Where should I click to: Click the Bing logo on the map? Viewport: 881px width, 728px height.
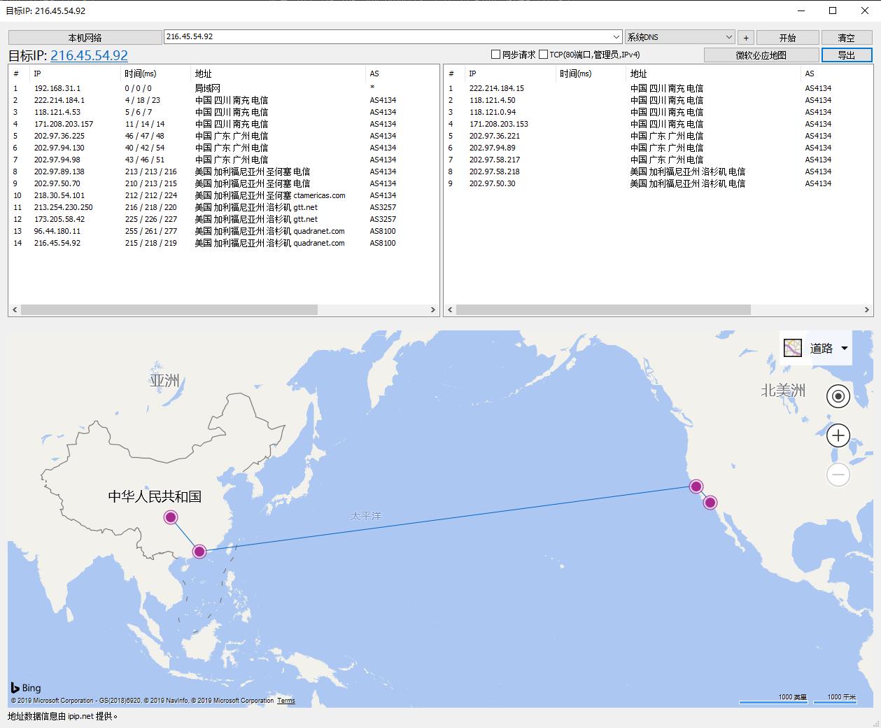point(25,687)
